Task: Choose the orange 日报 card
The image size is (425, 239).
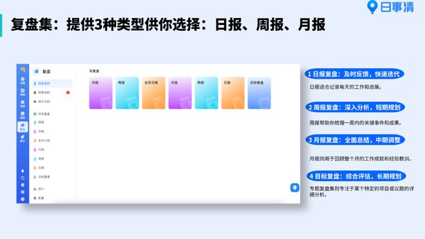Action: coord(232,93)
